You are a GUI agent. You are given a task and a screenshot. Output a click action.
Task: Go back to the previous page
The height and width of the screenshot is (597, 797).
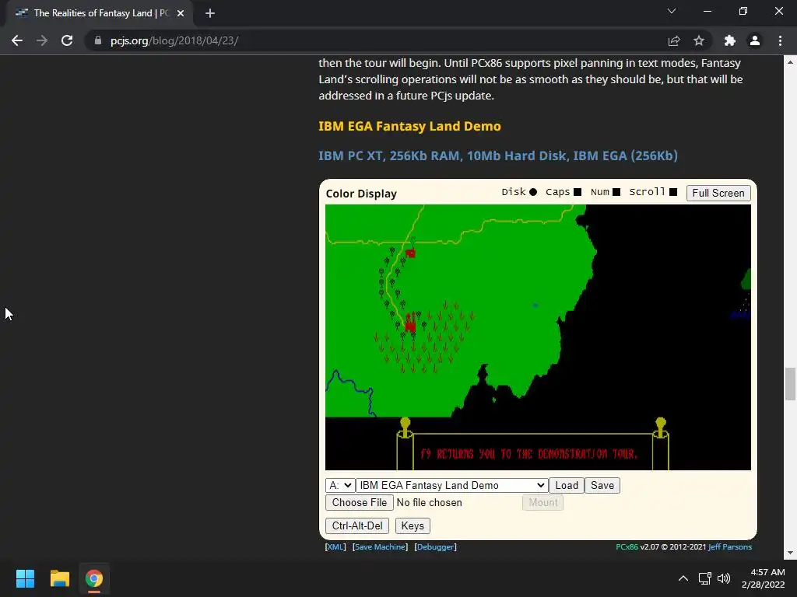click(17, 40)
